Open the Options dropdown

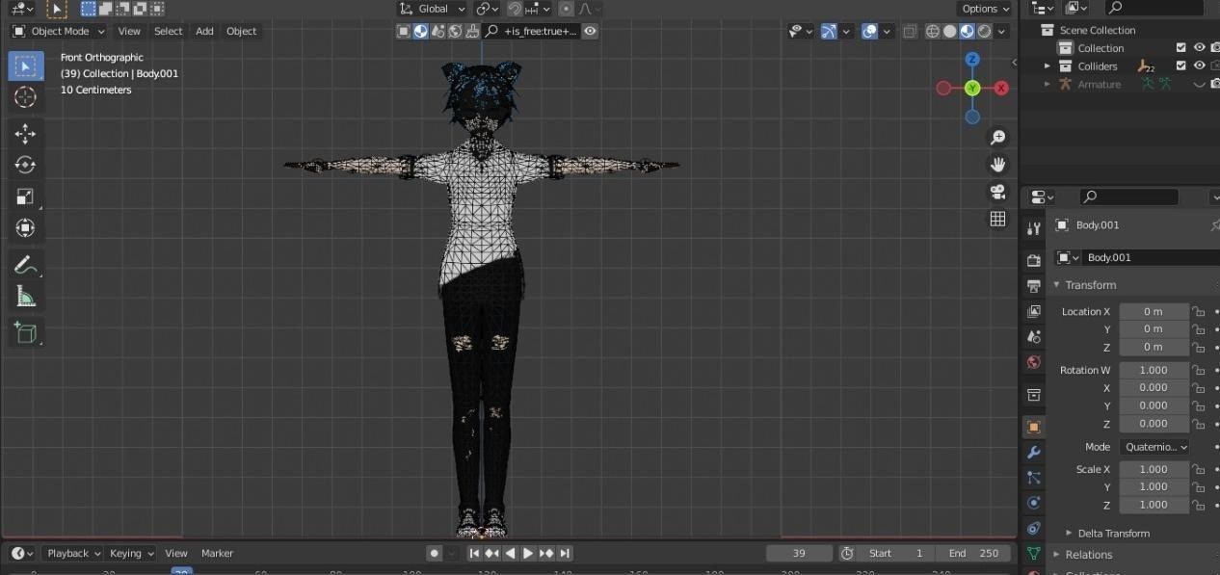[985, 9]
